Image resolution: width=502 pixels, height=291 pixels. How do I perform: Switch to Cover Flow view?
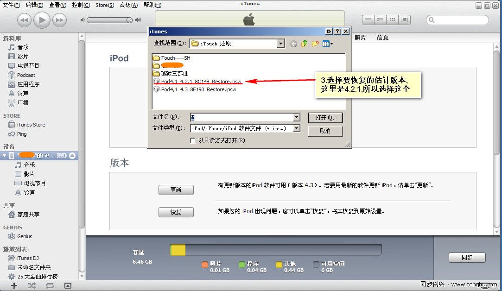[403, 20]
